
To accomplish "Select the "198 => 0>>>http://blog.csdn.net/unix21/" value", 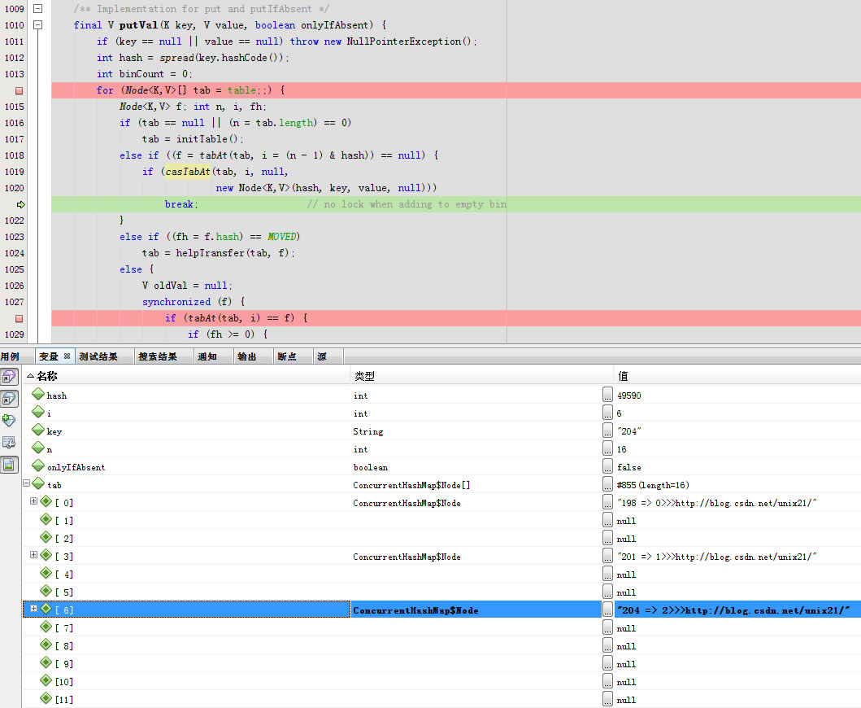I will pos(717,503).
